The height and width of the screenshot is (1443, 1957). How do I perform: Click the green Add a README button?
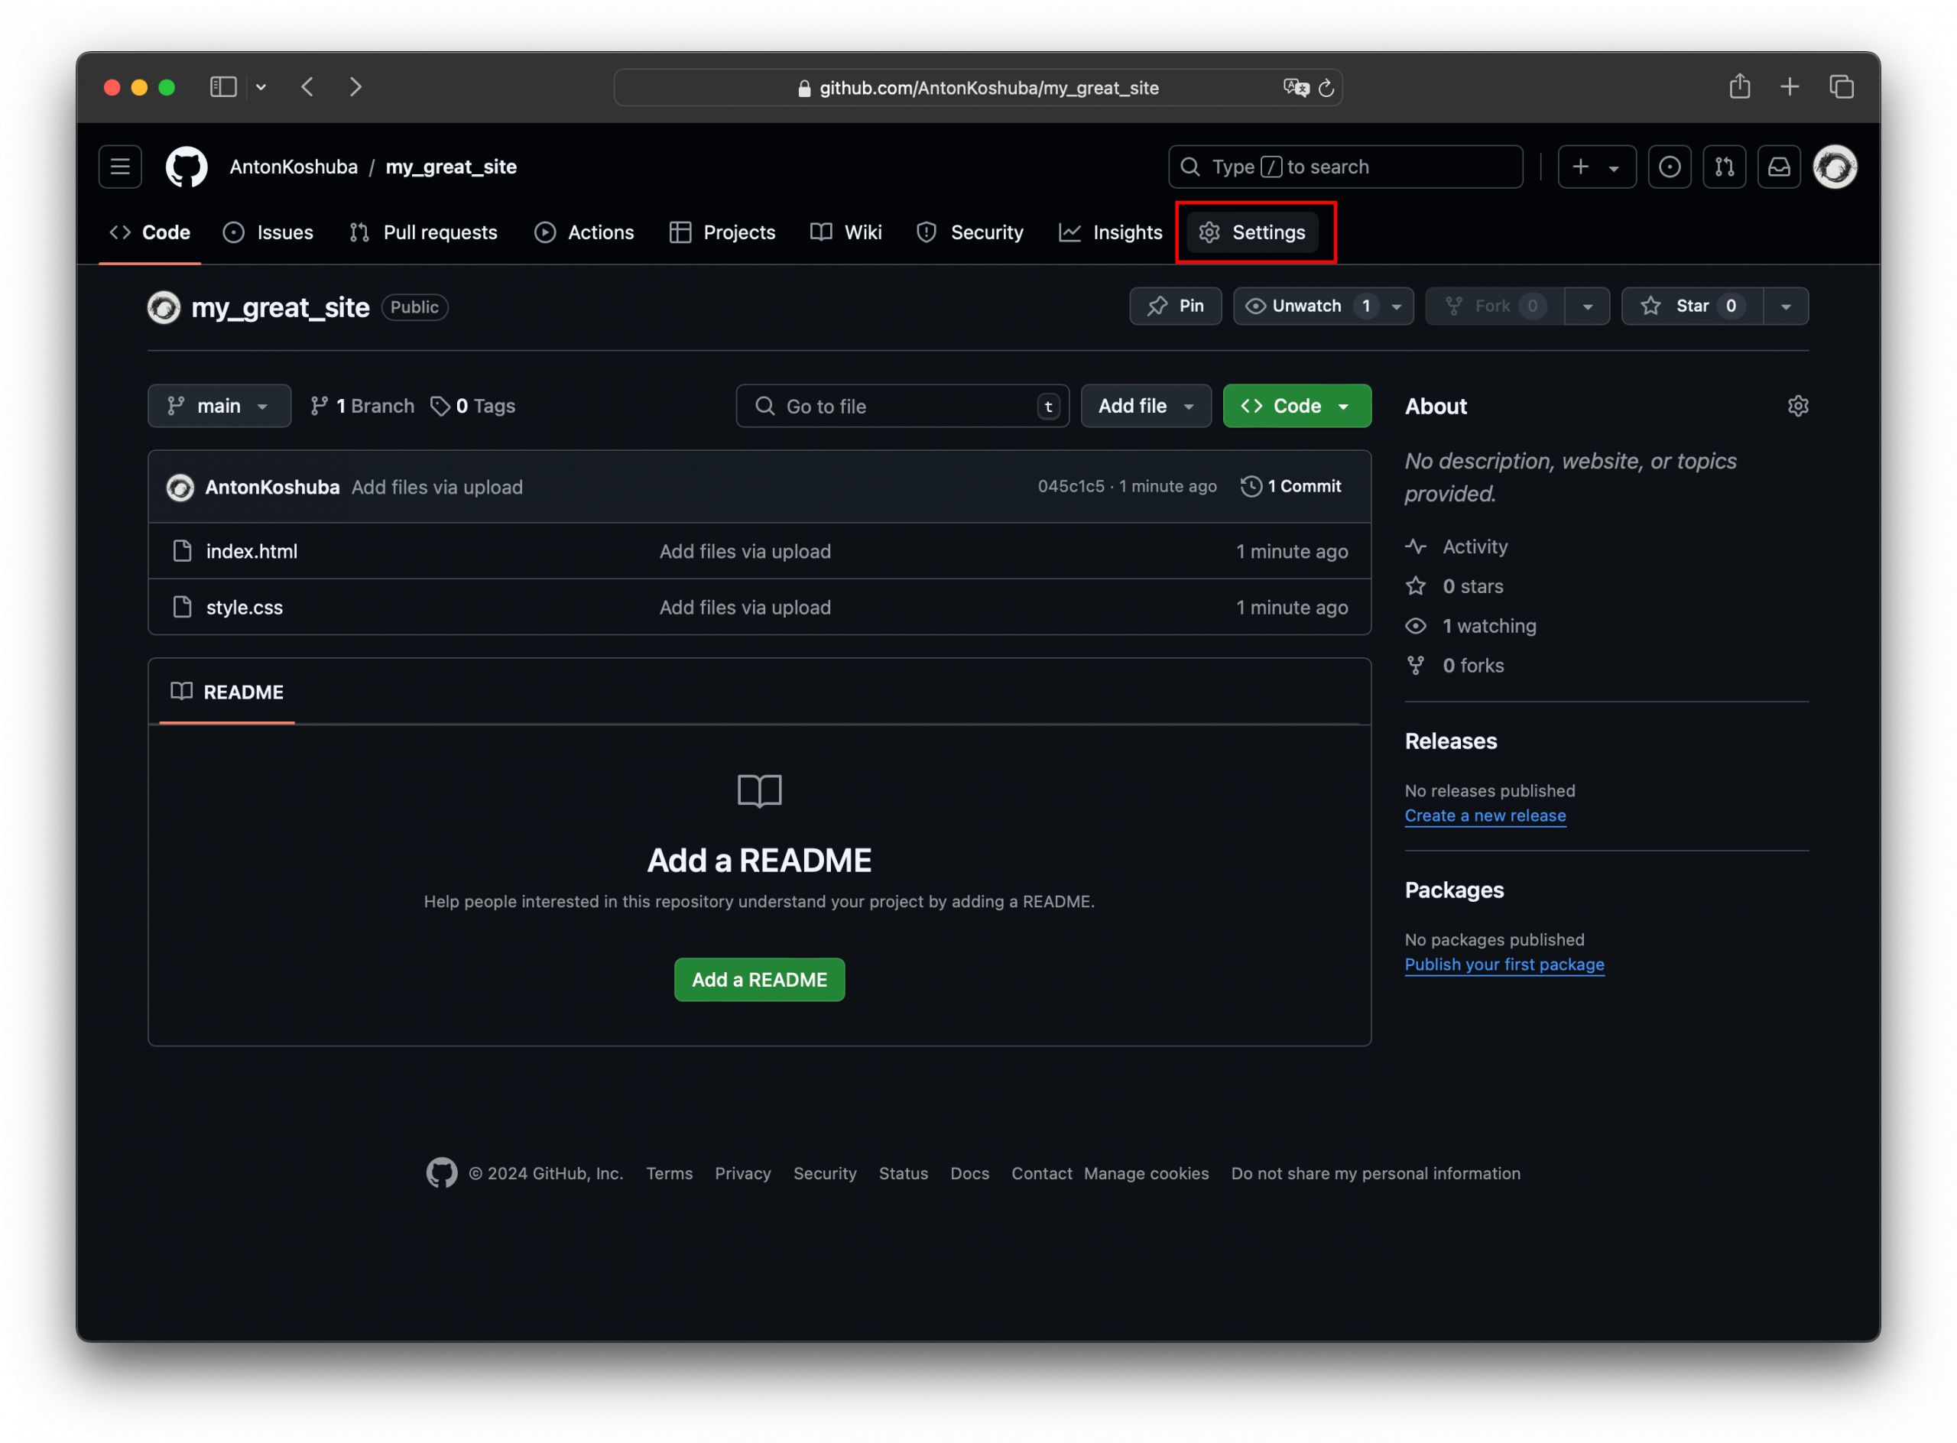759,980
